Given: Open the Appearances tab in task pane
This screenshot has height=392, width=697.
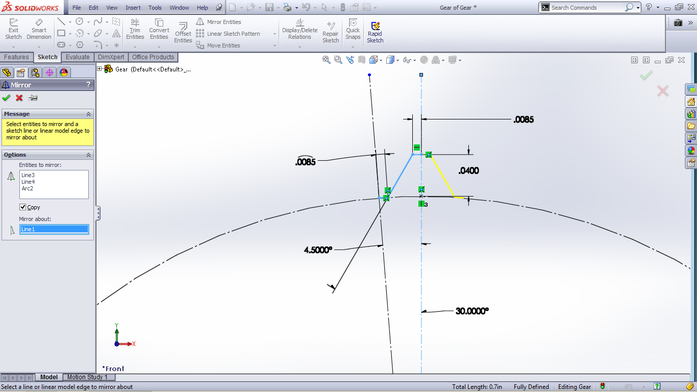Looking at the screenshot, I should tap(691, 151).
